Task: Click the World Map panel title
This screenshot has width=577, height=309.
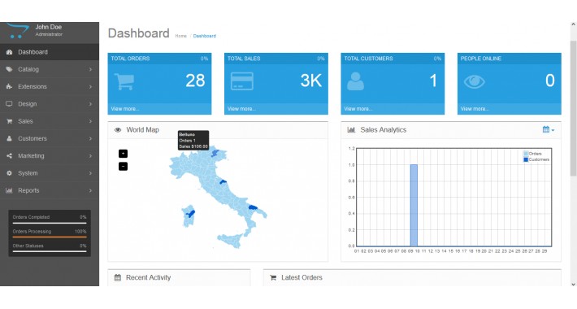Action: (x=143, y=130)
